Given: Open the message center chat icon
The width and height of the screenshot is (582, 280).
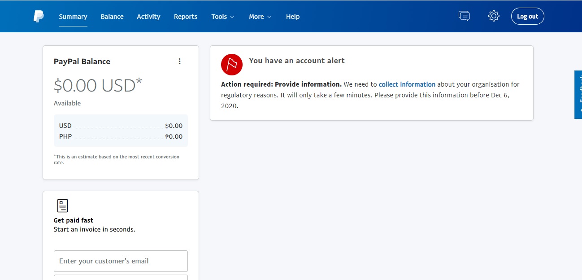Looking at the screenshot, I should pos(464,16).
